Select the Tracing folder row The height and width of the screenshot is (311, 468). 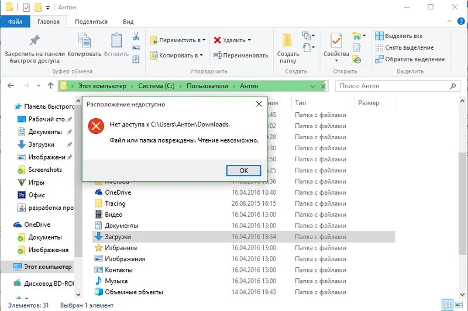point(244,203)
